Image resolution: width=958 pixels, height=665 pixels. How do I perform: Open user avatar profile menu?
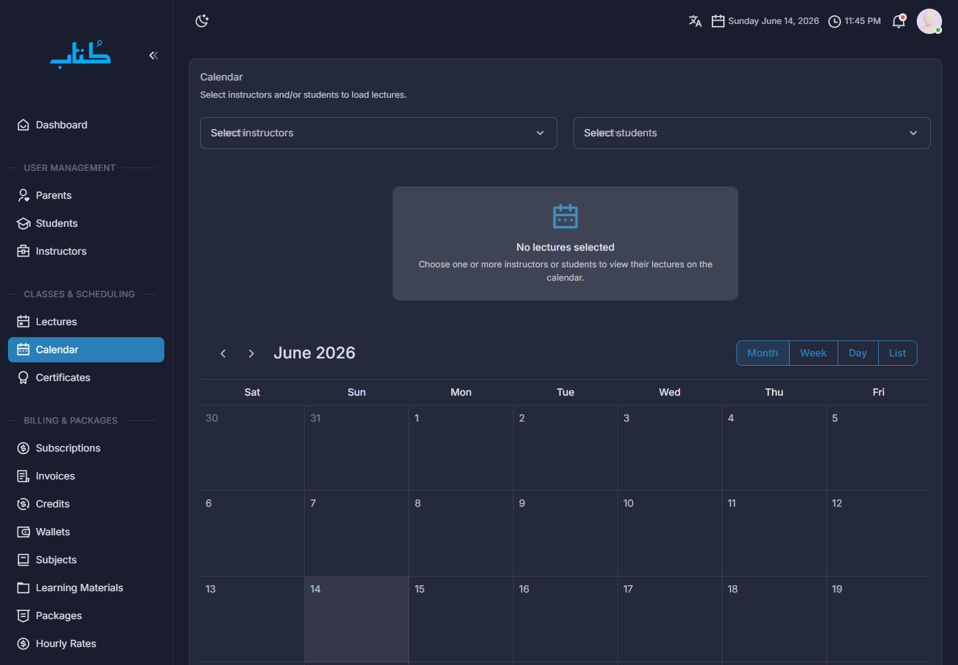929,21
